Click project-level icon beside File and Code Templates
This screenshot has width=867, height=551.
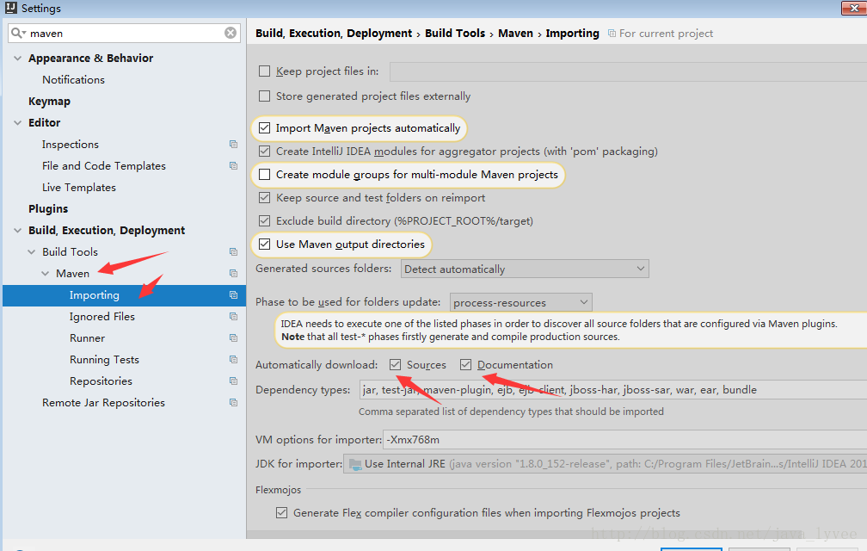pos(233,166)
